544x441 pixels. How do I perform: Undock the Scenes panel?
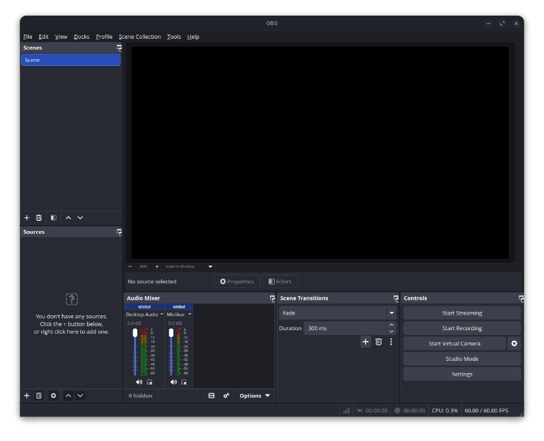click(x=119, y=48)
